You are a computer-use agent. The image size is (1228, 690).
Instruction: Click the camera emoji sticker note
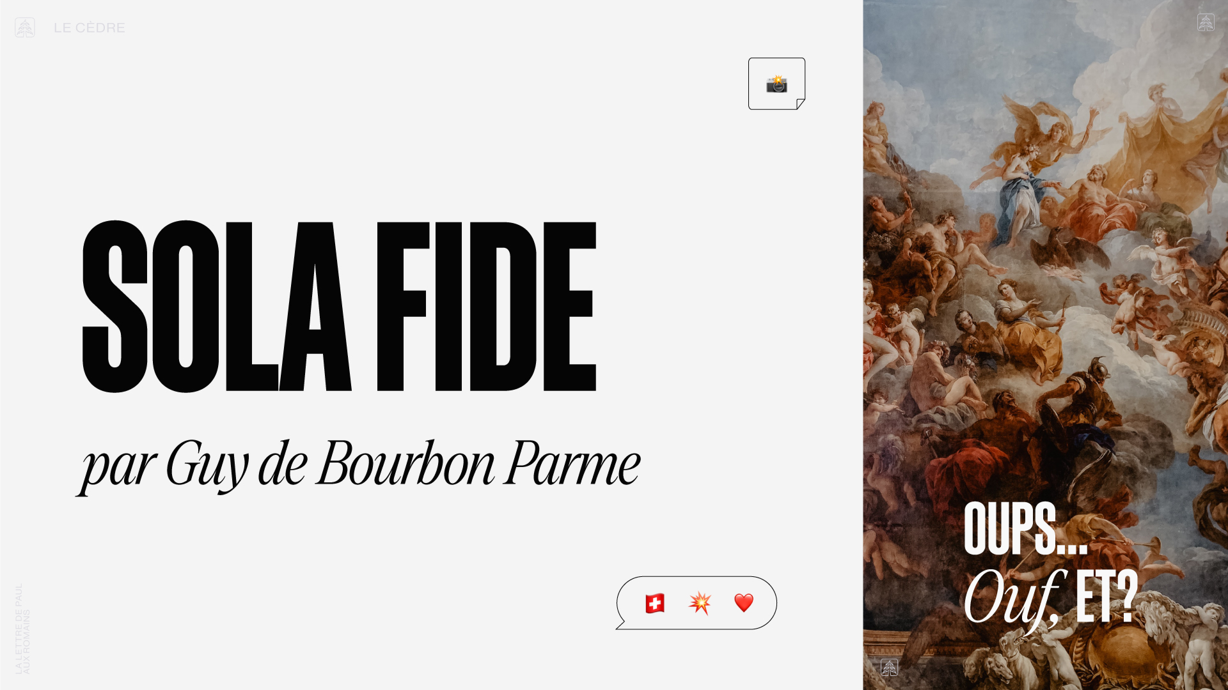click(776, 84)
